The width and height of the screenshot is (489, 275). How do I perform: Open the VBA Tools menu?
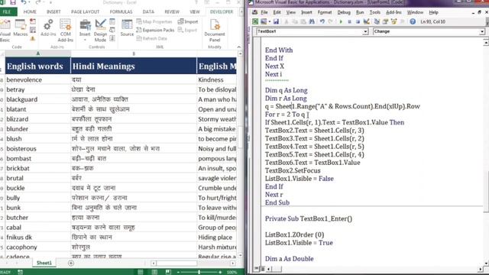375,12
